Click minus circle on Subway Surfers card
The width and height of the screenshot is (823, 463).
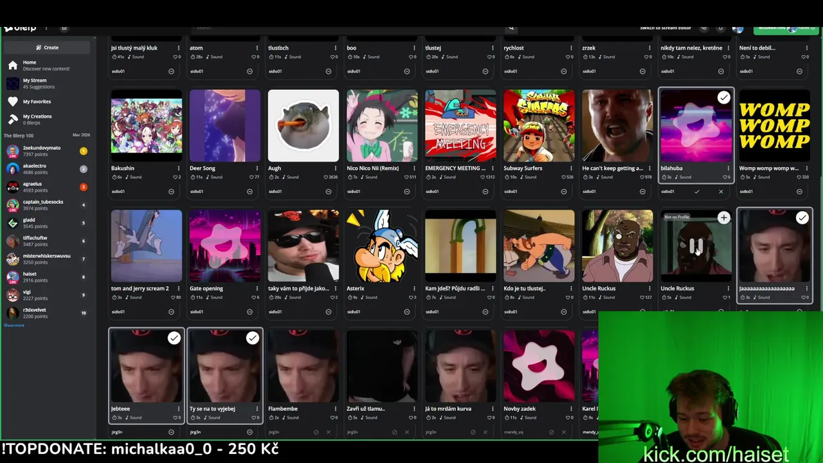[x=563, y=192]
